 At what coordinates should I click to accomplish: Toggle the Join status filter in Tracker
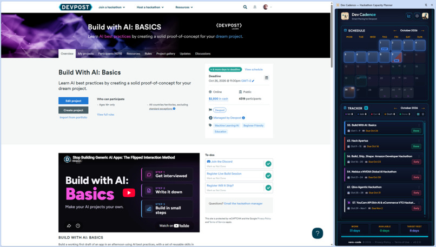362,114
